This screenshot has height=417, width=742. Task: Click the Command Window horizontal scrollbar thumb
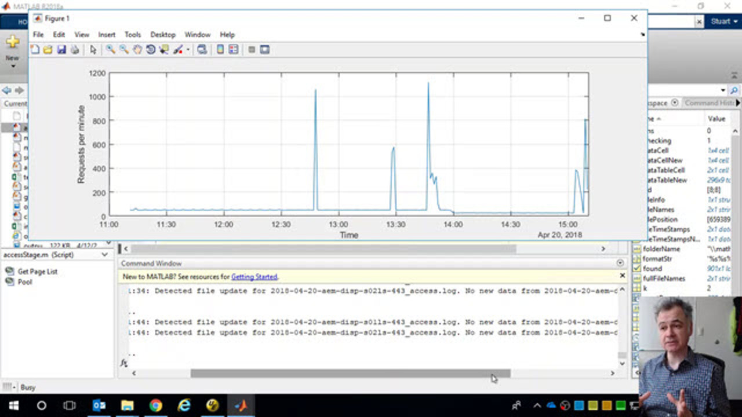350,374
